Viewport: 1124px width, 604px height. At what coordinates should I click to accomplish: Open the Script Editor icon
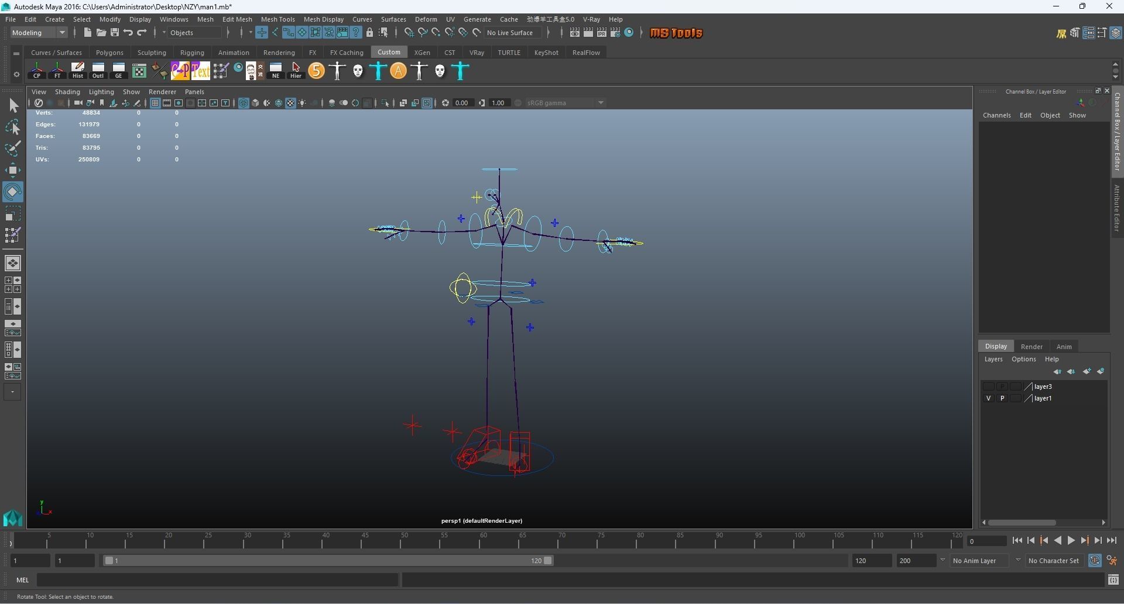1113,580
